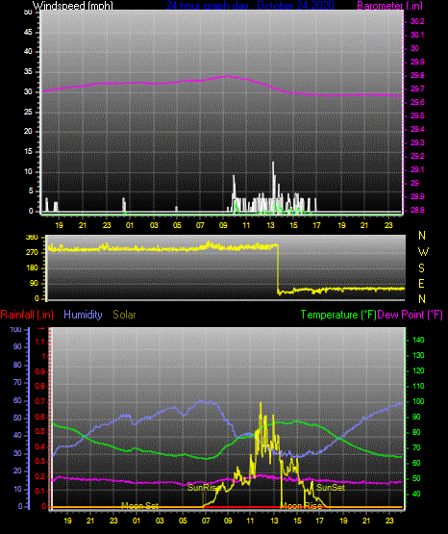This screenshot has height=534, width=448.
Task: Click the '29.3' barometer scale value
Action: pyautogui.click(x=417, y=142)
